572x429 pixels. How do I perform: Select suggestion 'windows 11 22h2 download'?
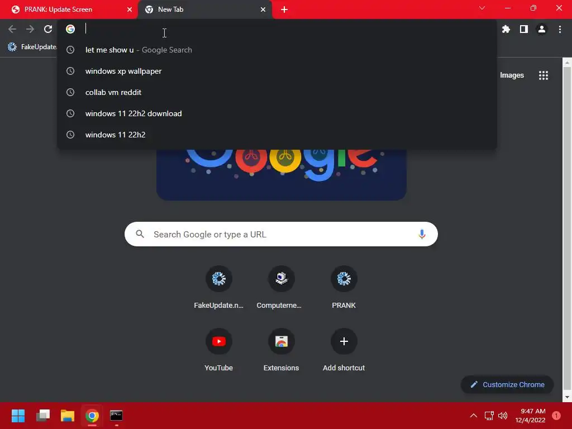(277, 113)
